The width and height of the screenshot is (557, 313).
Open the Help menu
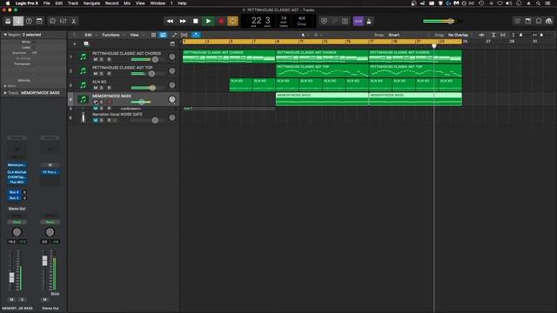click(182, 3)
